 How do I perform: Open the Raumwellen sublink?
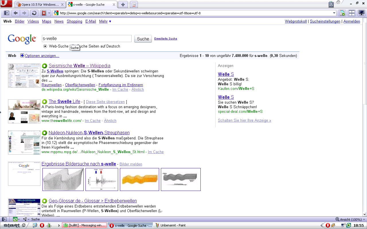click(x=52, y=85)
